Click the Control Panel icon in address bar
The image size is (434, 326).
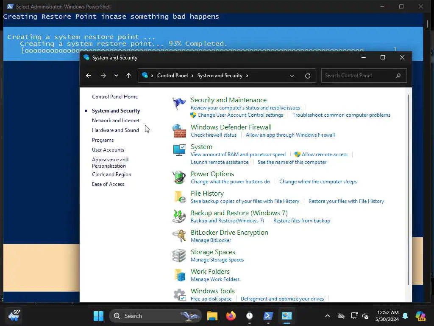pos(145,76)
